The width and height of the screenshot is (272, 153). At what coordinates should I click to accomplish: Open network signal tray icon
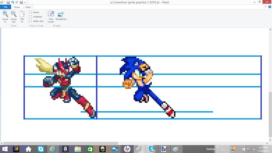tap(253, 149)
